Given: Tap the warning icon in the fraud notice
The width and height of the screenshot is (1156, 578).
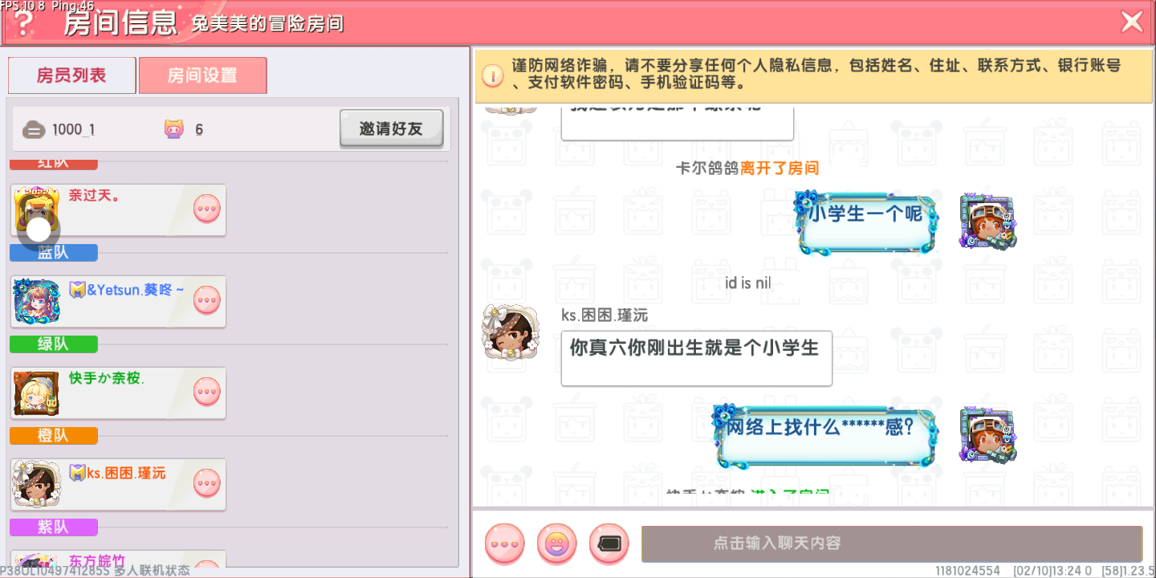Looking at the screenshot, I should point(493,75).
